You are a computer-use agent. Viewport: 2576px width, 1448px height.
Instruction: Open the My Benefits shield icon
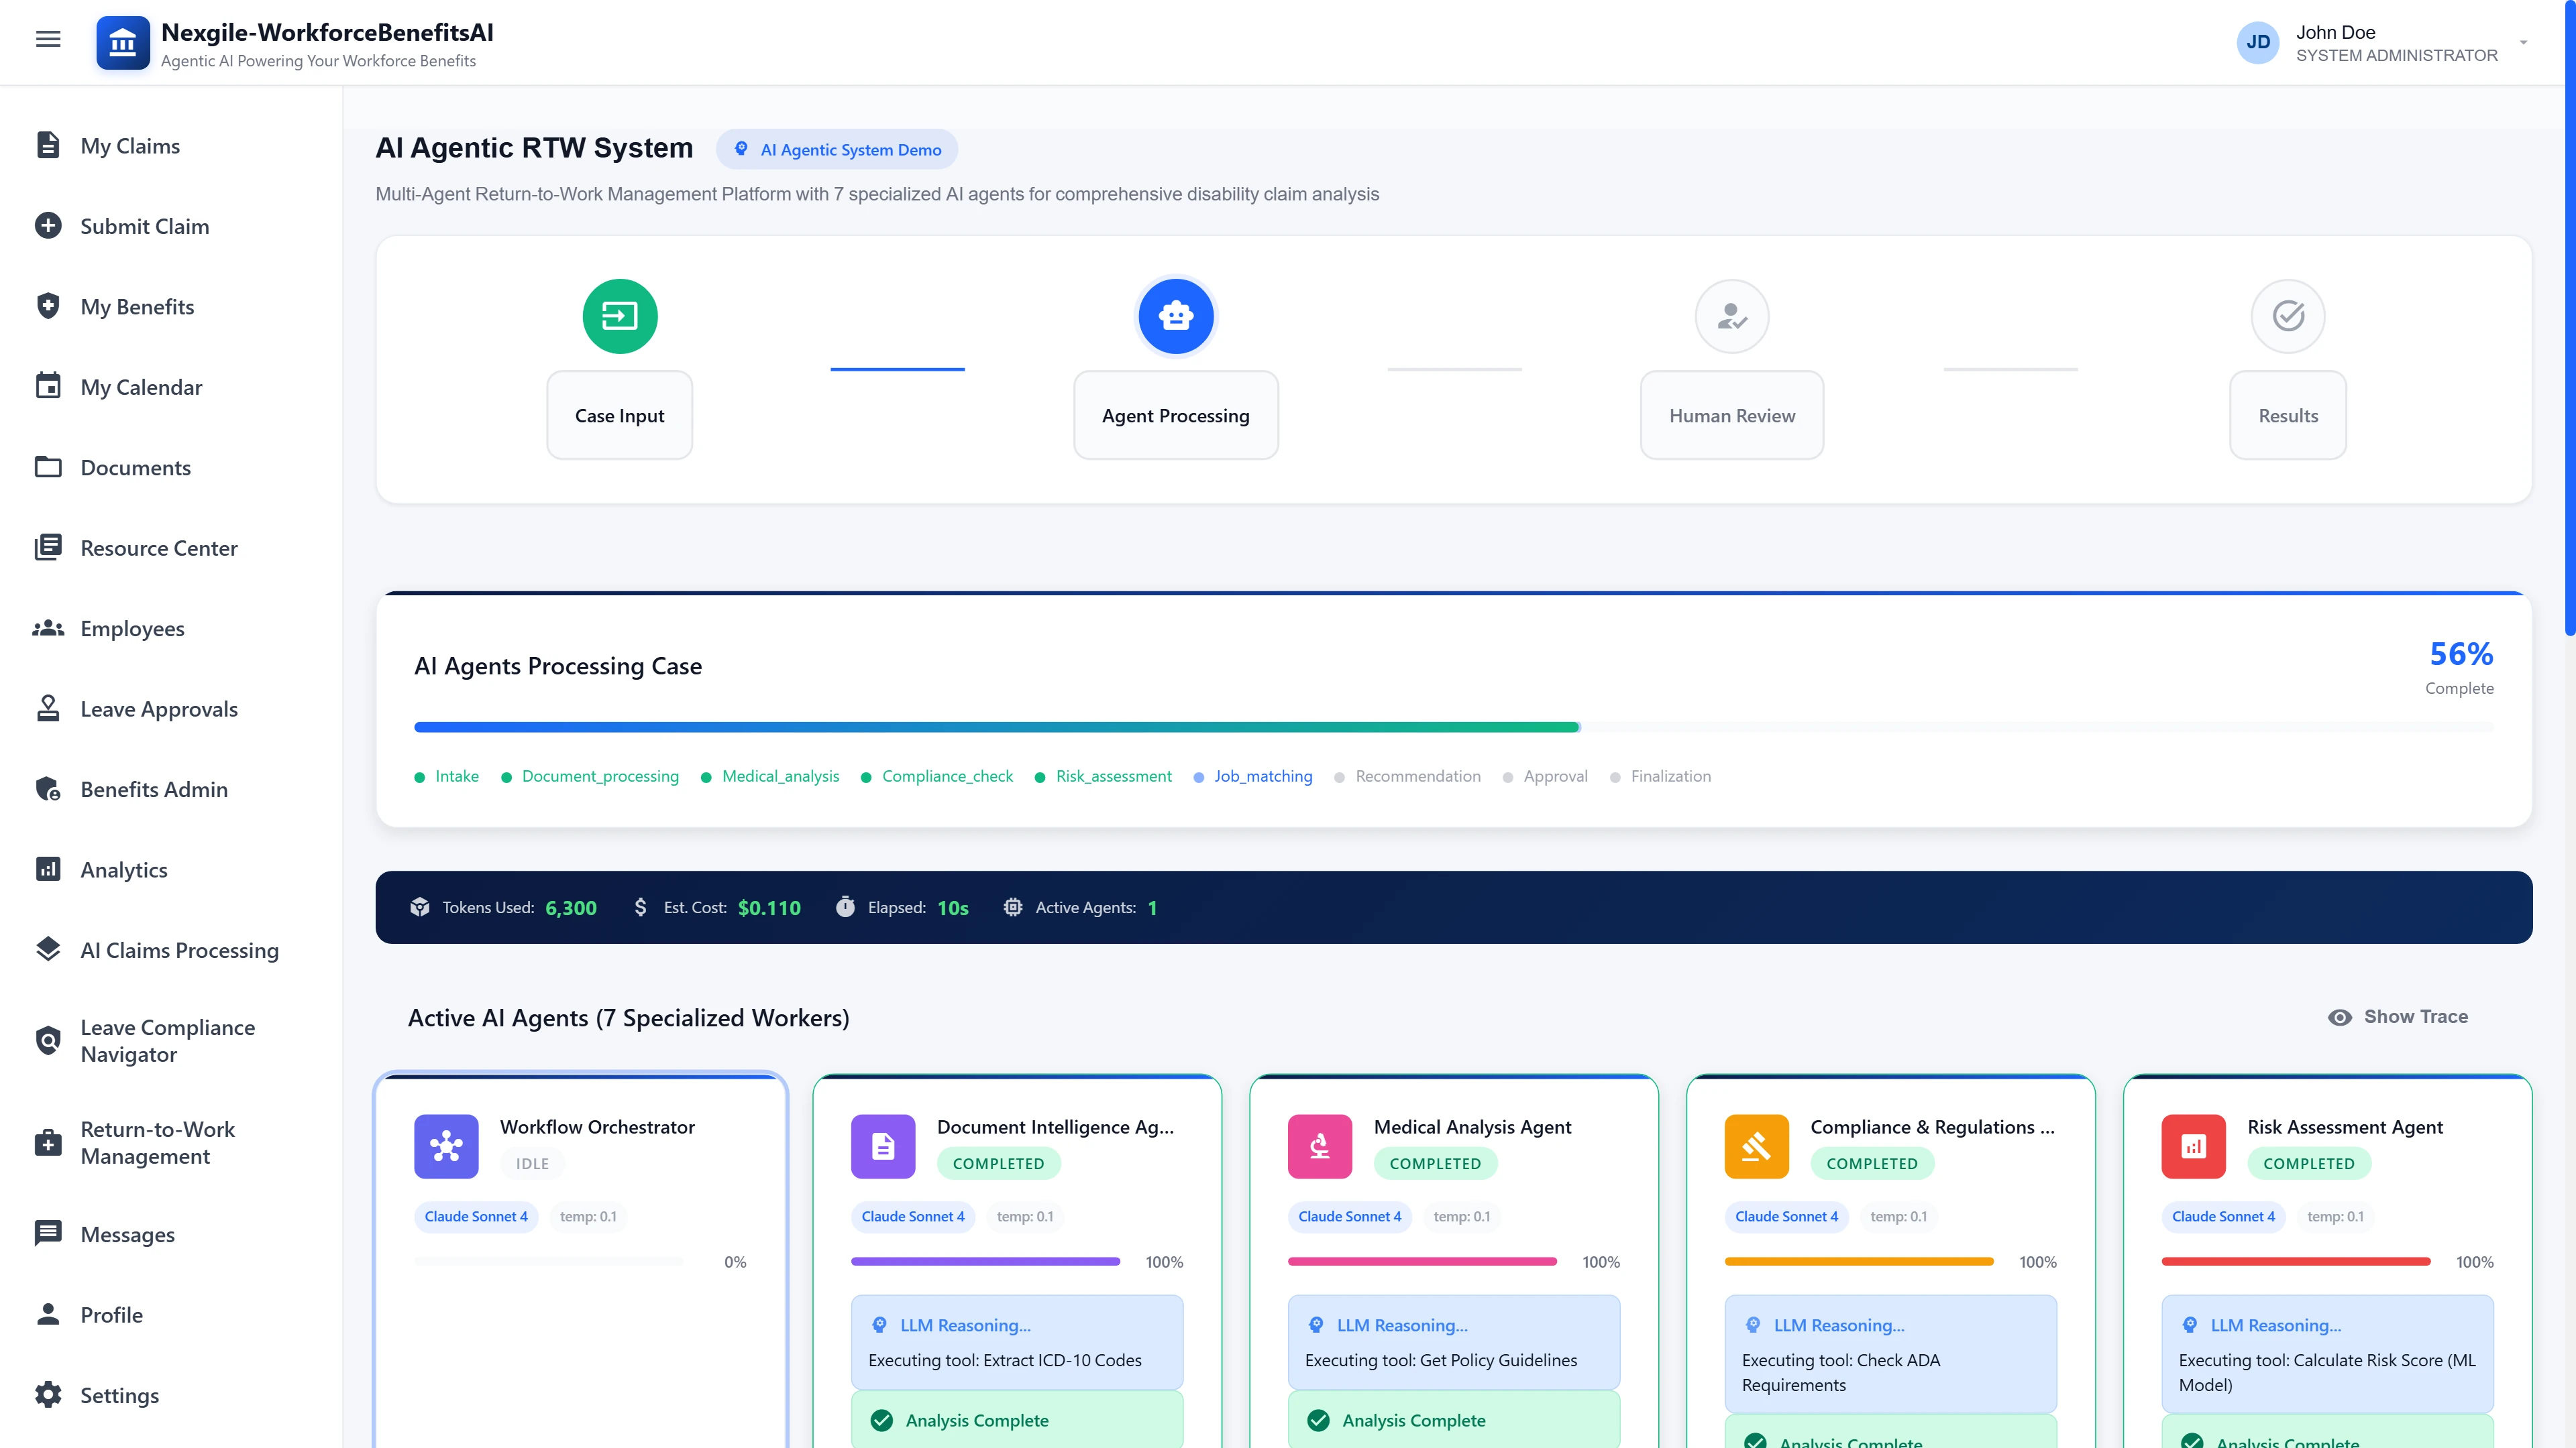[48, 306]
